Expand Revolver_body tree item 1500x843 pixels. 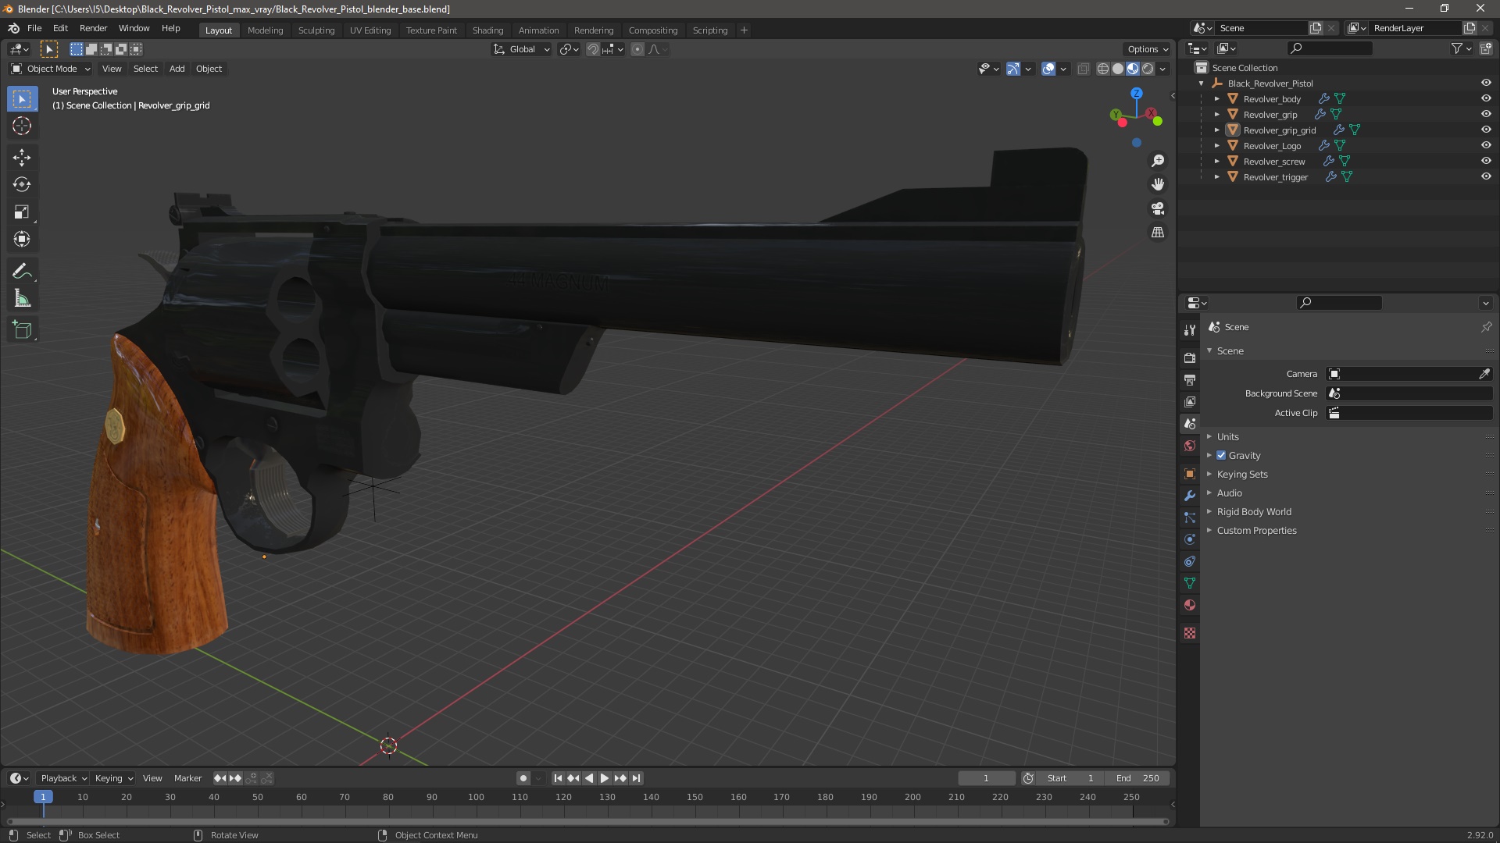point(1216,99)
